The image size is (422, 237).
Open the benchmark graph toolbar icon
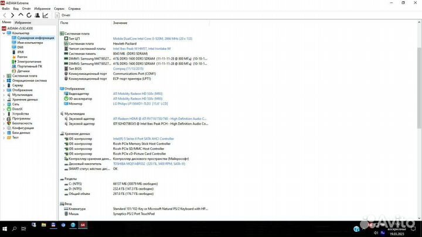pyautogui.click(x=46, y=15)
